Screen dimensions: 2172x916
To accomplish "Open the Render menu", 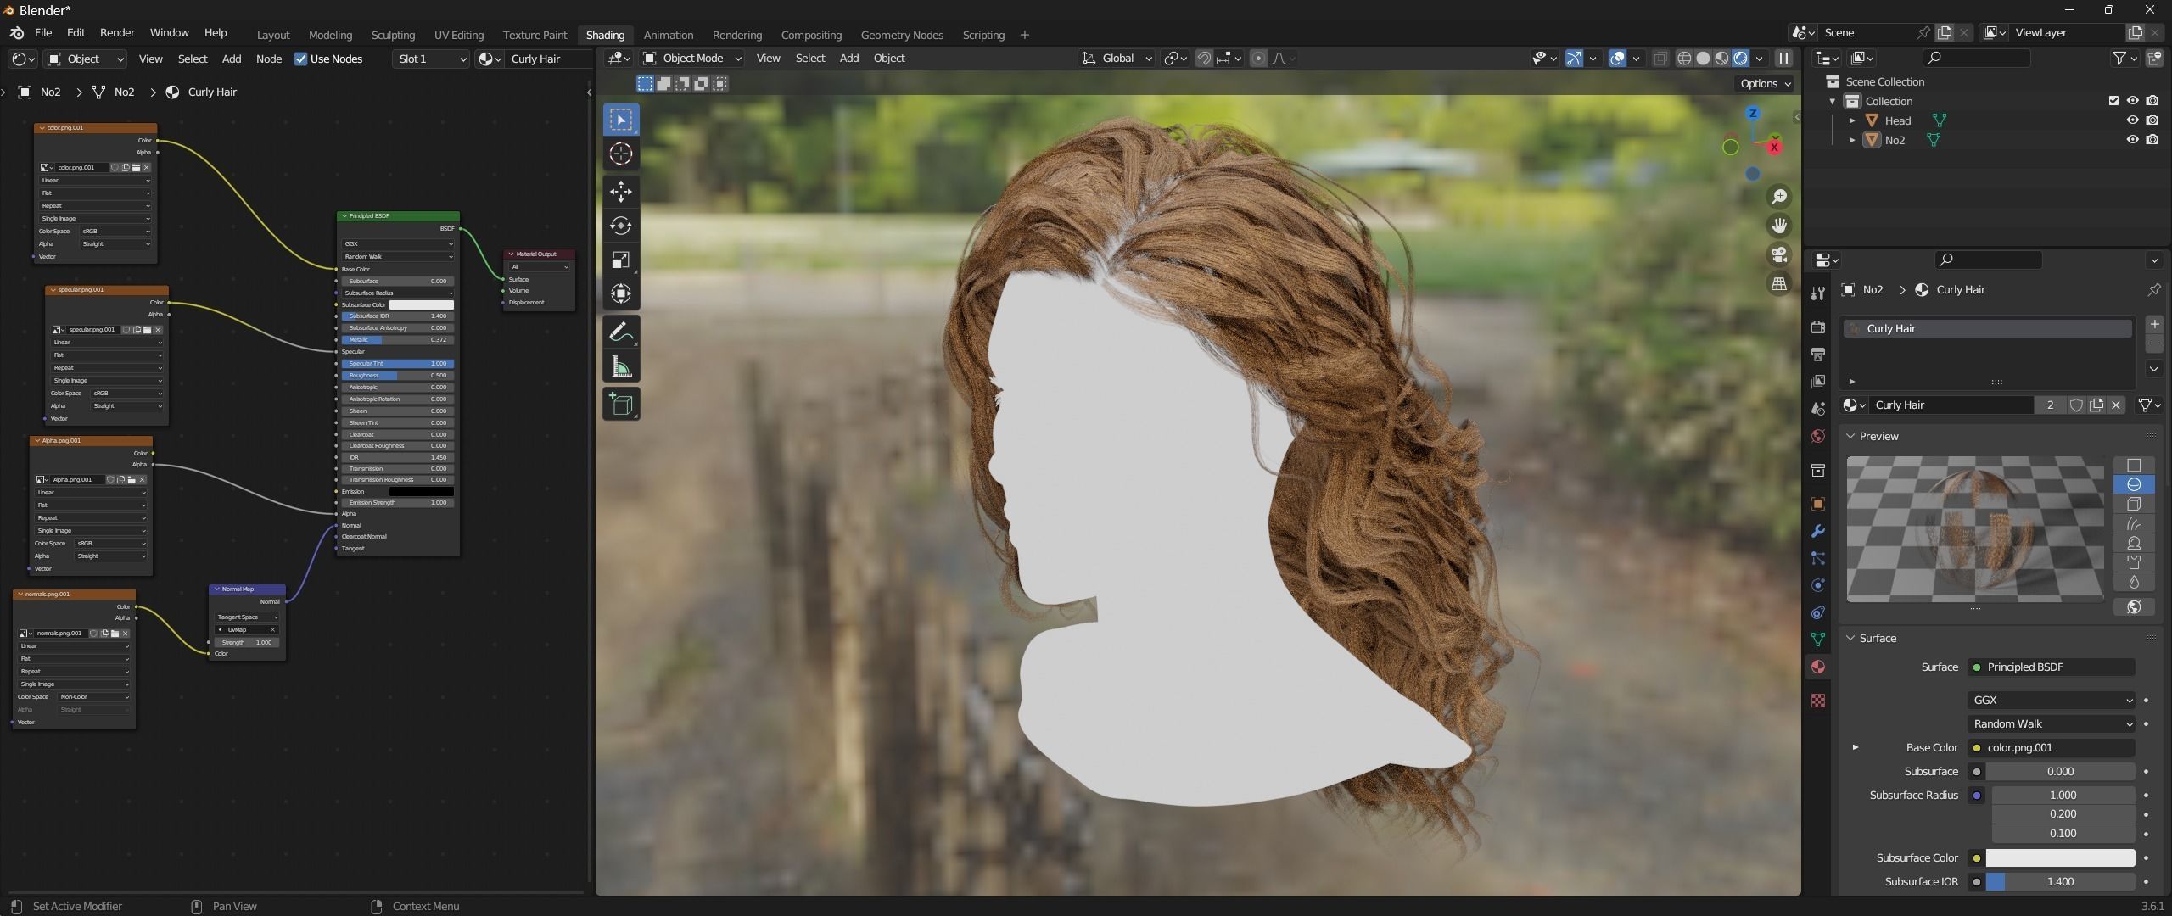I will [117, 32].
